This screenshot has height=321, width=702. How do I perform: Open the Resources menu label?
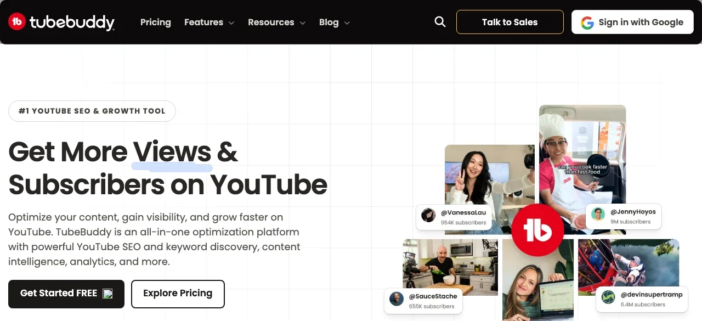(x=271, y=22)
